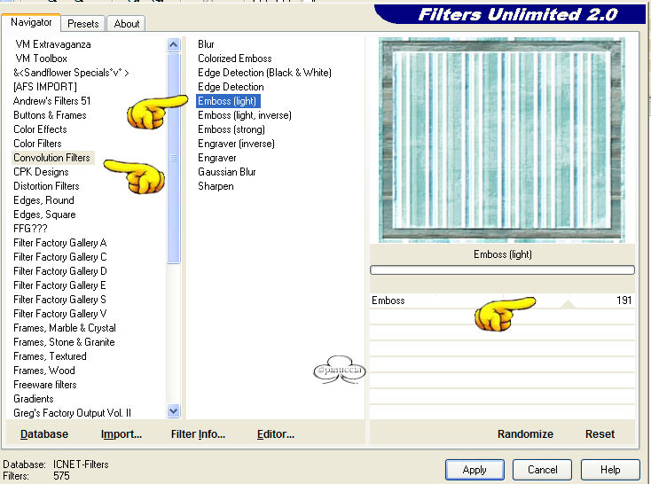Viewport: 651px width, 484px height.
Task: Select Filter Factory Gallery V
Action: click(x=60, y=314)
